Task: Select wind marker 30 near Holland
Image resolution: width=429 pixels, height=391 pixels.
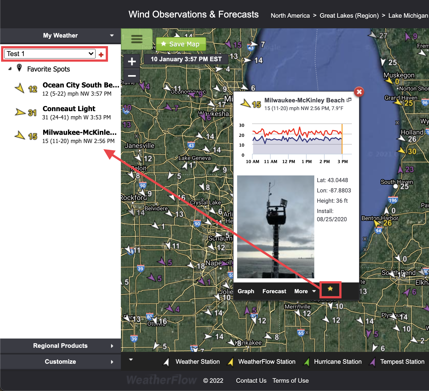Action: click(x=407, y=151)
